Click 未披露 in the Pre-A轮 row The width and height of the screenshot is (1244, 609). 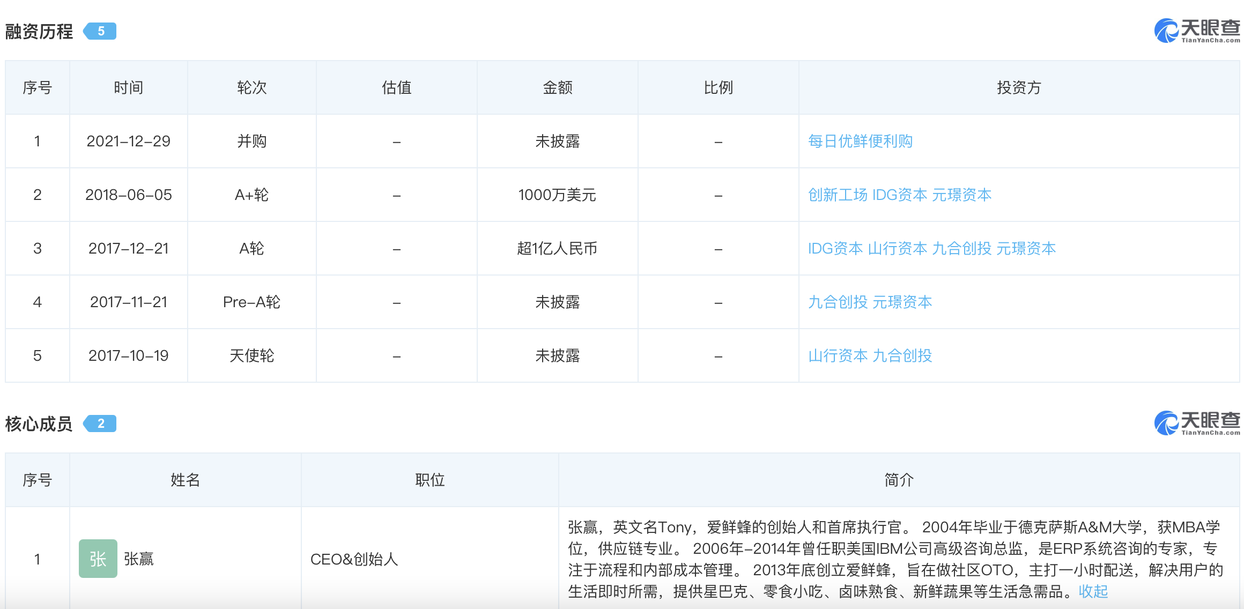[x=558, y=302]
